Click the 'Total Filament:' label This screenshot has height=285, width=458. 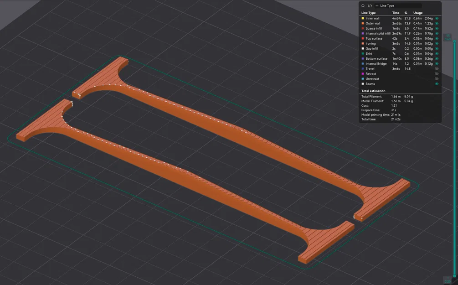(372, 97)
